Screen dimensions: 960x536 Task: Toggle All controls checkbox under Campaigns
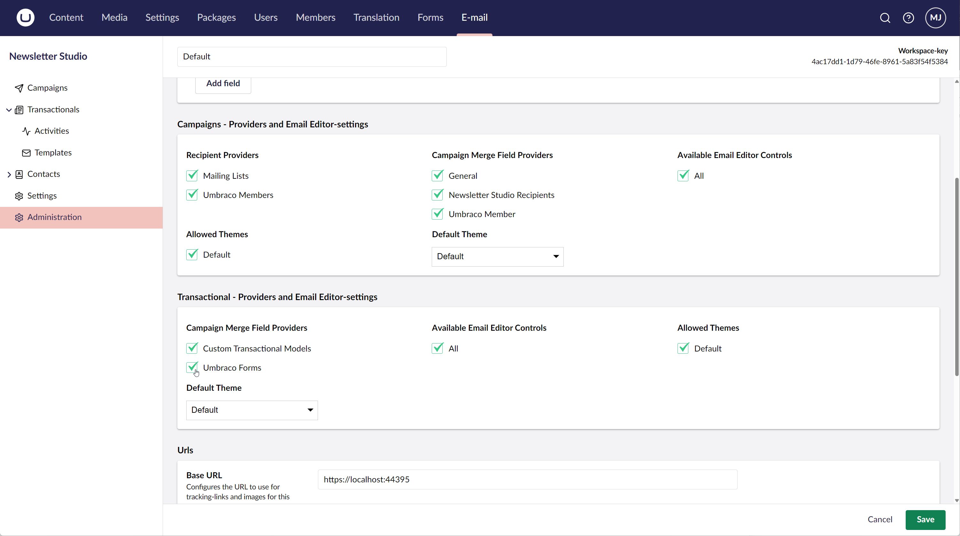tap(683, 176)
